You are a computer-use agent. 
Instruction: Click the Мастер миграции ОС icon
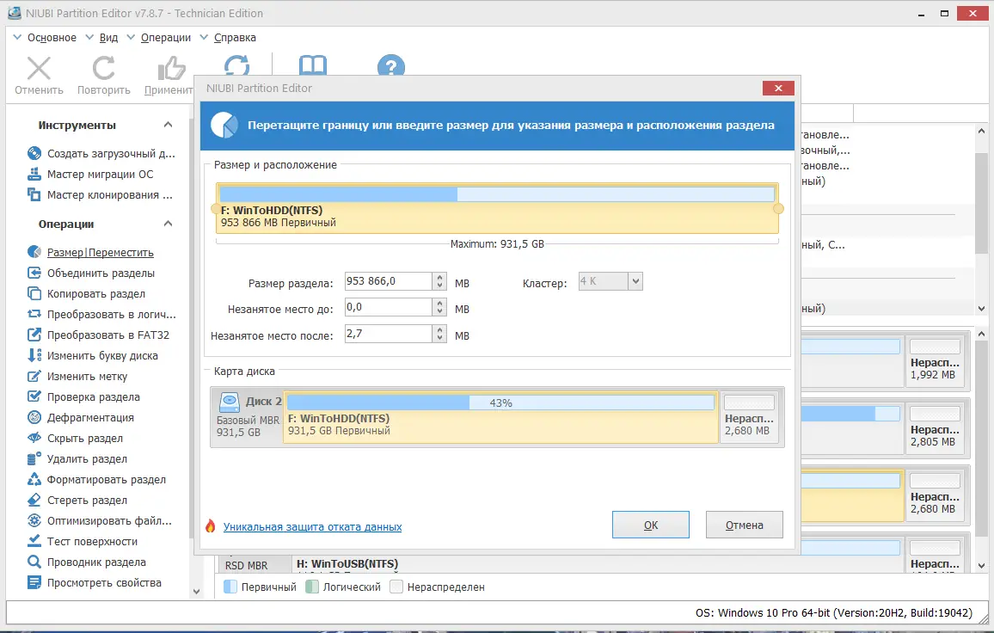(x=34, y=174)
